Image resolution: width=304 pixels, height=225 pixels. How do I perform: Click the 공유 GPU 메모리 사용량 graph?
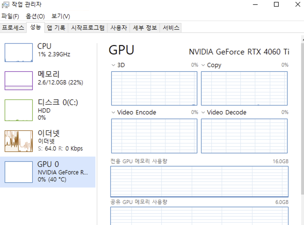(x=200, y=216)
